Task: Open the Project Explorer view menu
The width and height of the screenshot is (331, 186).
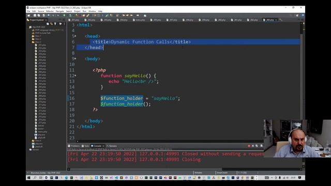Action: click(x=64, y=24)
